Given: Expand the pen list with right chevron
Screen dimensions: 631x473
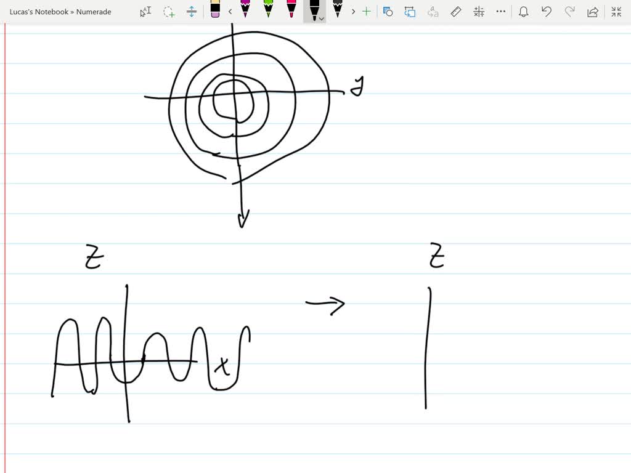Looking at the screenshot, I should pyautogui.click(x=353, y=11).
